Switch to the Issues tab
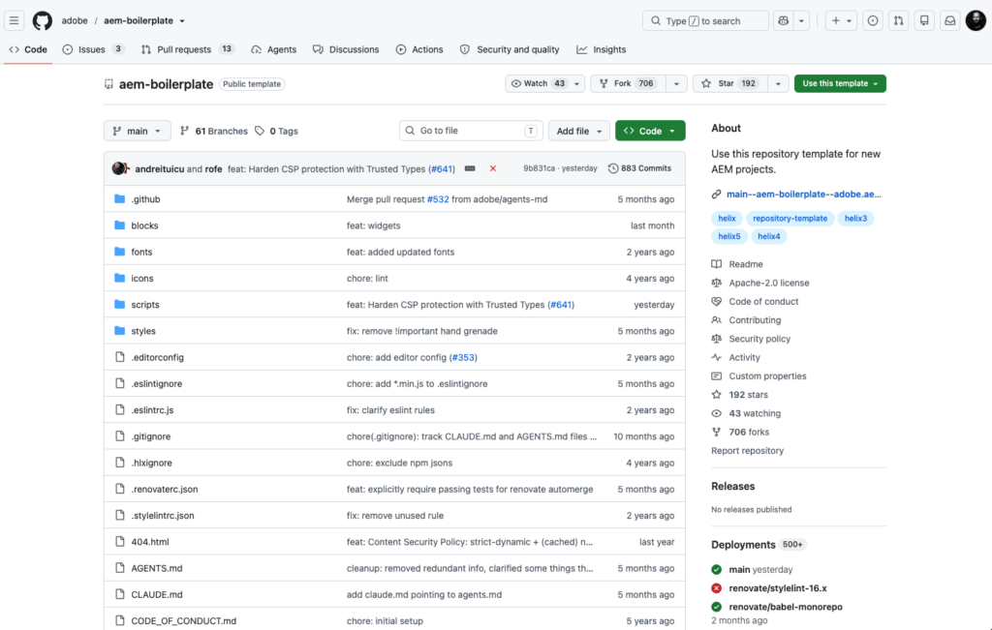The width and height of the screenshot is (992, 630). click(x=94, y=49)
